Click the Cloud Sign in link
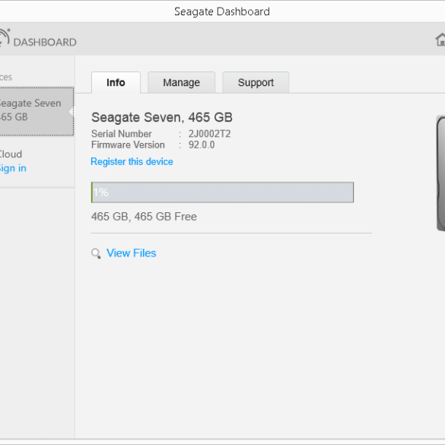Viewport: 445px width, 445px height. click(13, 168)
